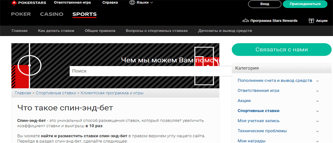This screenshot has width=333, height=143.
Task: Go to Клиентская программа и игры breadcrumb
Action: pos(112,93)
